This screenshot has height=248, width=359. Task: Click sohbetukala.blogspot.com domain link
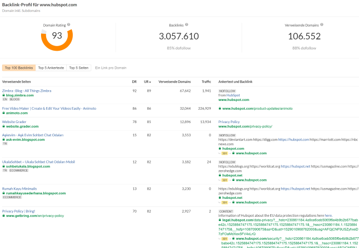28,167
